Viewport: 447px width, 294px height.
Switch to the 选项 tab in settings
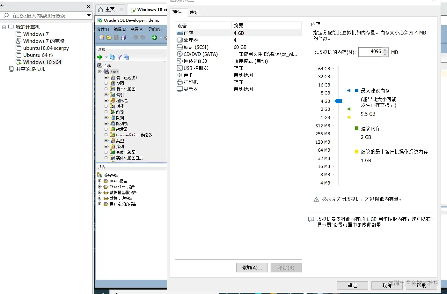click(195, 12)
